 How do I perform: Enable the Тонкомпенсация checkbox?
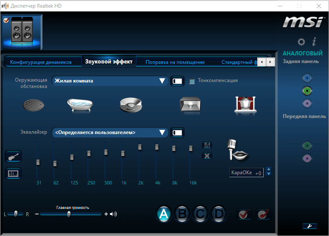[x=192, y=81]
